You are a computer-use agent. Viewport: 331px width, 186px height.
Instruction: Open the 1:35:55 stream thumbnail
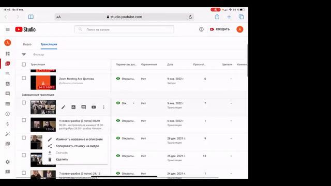pos(43,125)
